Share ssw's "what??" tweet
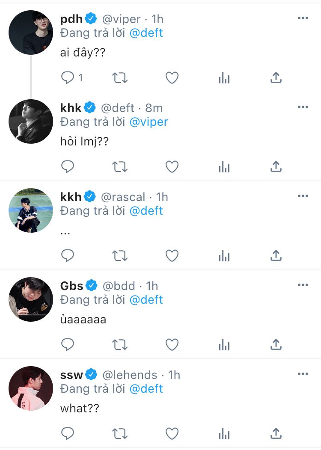This screenshot has width=321, height=450. pos(276,433)
